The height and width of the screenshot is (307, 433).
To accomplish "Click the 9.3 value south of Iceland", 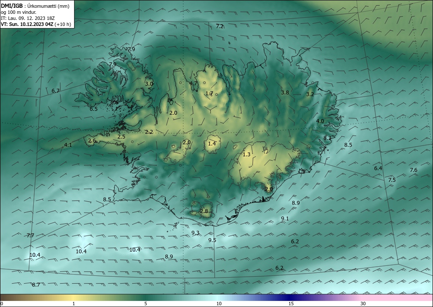I will (x=196, y=233).
